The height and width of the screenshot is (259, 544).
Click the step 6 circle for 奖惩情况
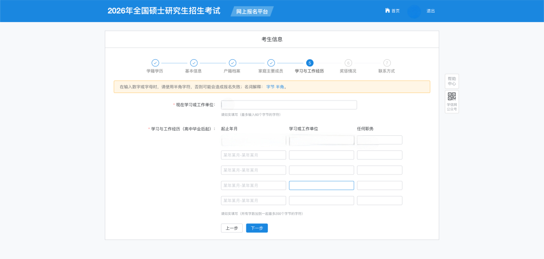click(348, 63)
